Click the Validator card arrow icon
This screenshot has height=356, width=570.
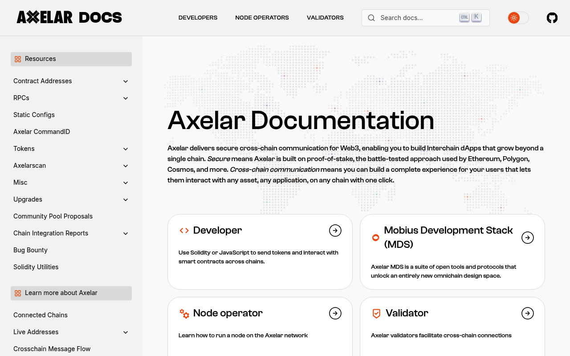(x=528, y=313)
